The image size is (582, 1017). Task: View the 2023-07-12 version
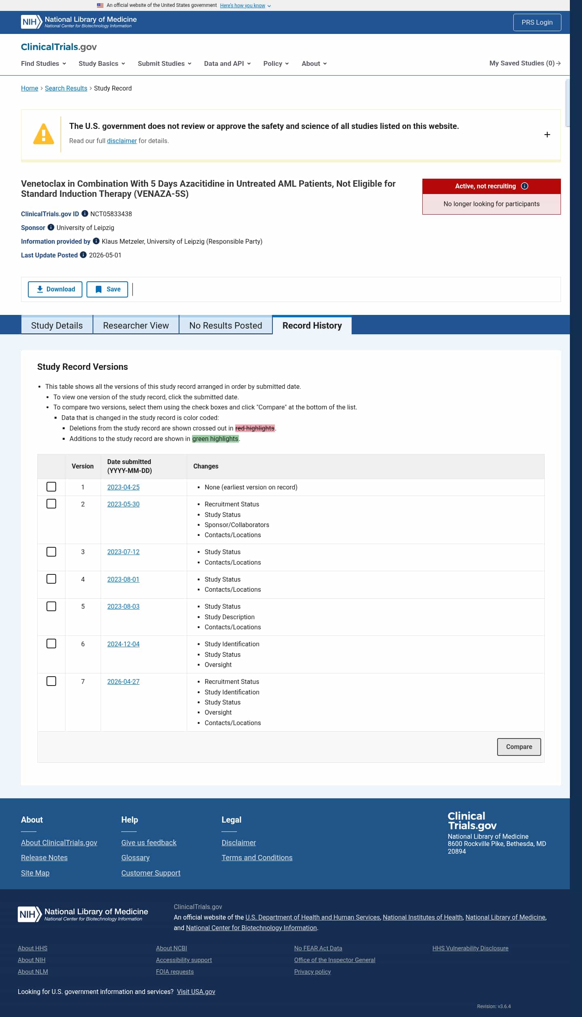pos(123,552)
